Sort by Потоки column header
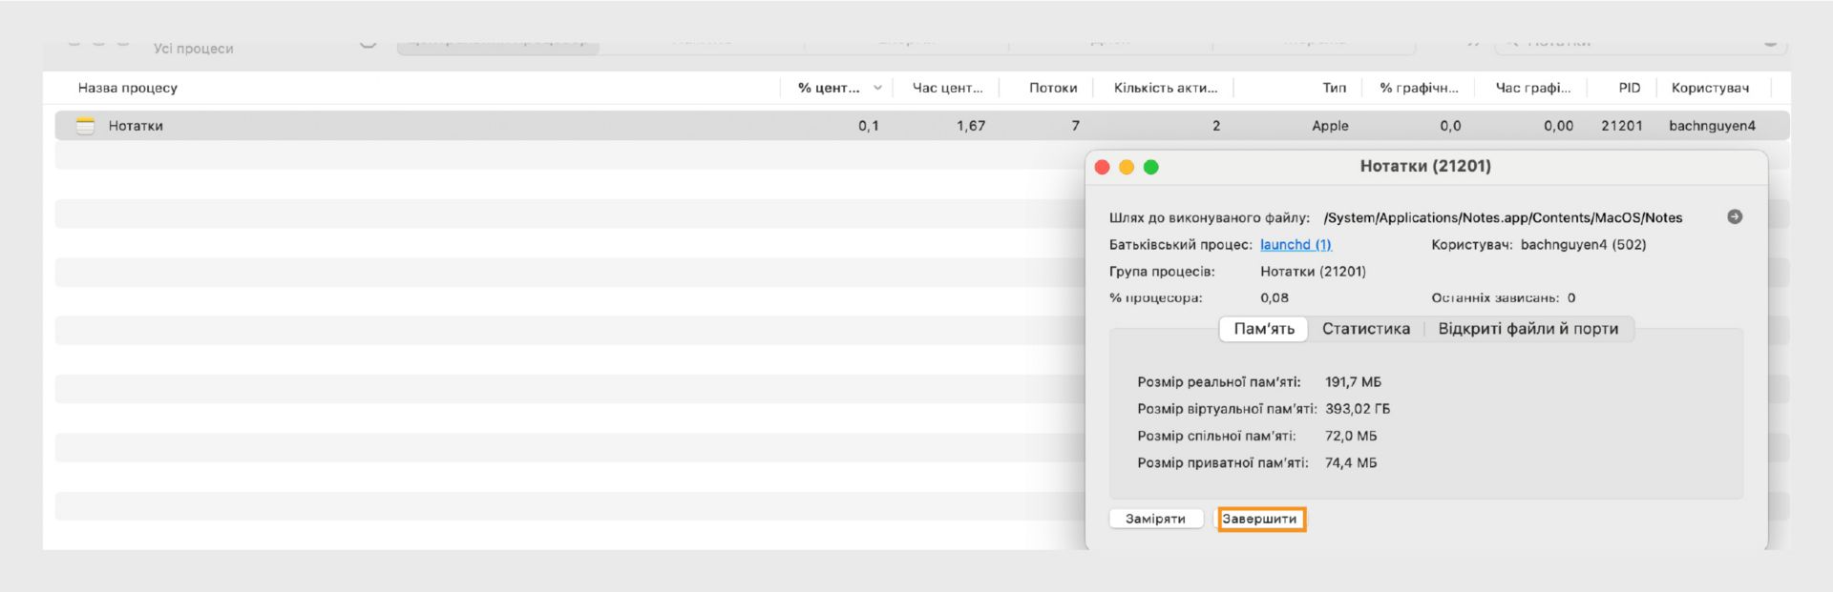 click(1053, 88)
